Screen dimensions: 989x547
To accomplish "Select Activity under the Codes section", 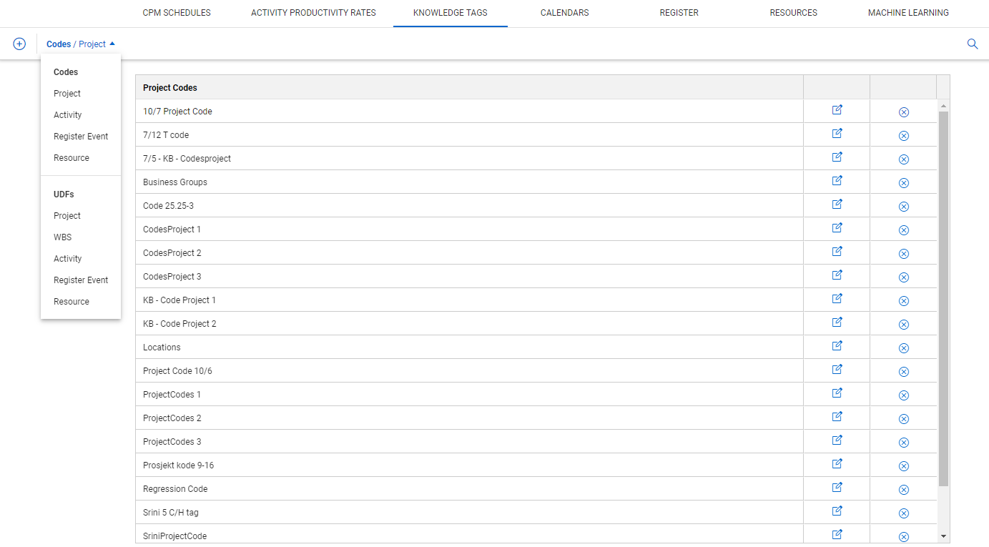I will tap(67, 114).
